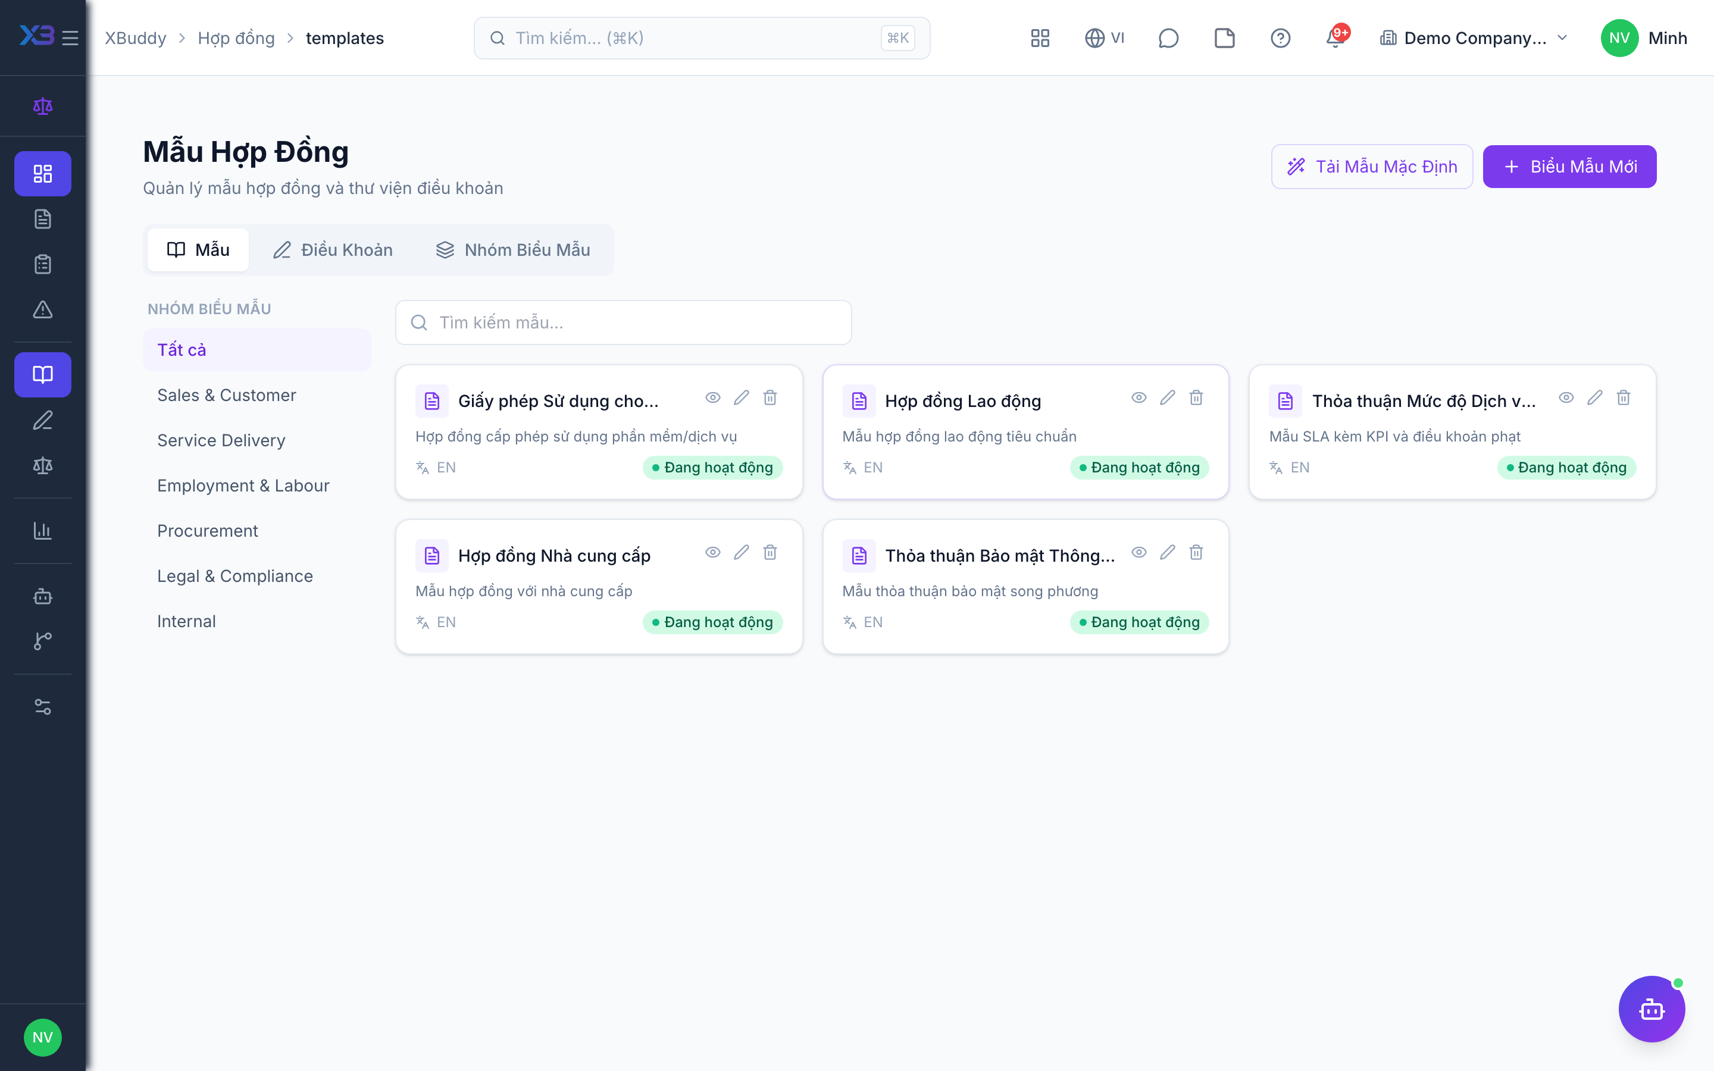Filter by Internal group
1714x1071 pixels.
[x=257, y=621]
